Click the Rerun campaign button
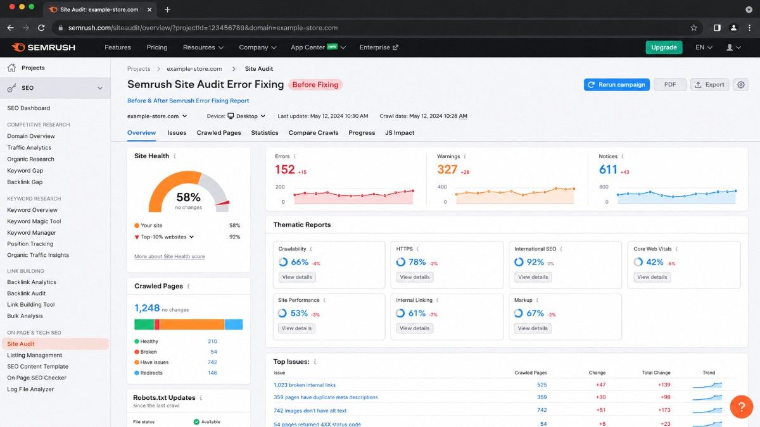The width and height of the screenshot is (760, 427). 616,85
